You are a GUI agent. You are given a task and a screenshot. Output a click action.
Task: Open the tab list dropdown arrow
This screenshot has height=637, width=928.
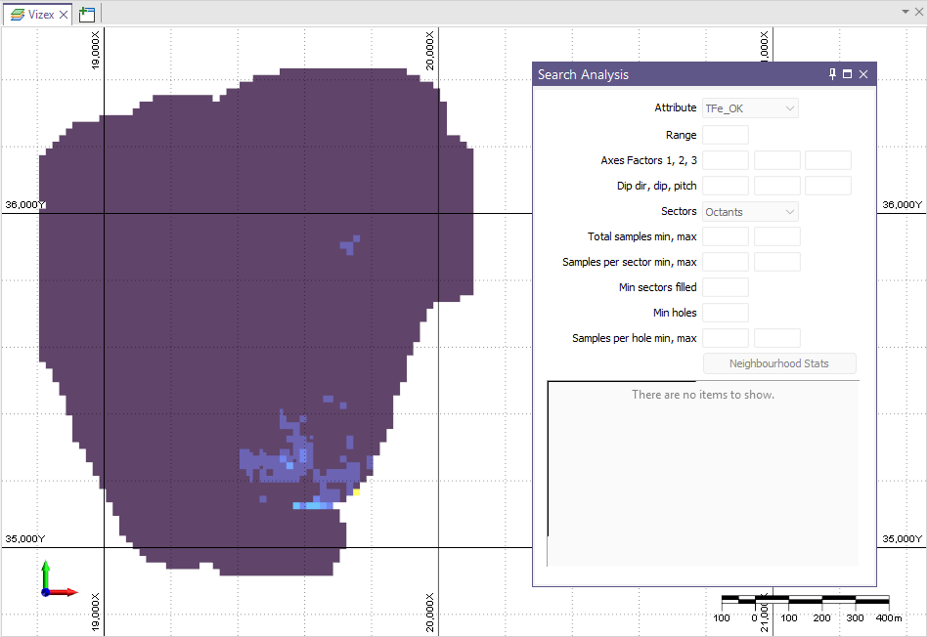tap(905, 12)
